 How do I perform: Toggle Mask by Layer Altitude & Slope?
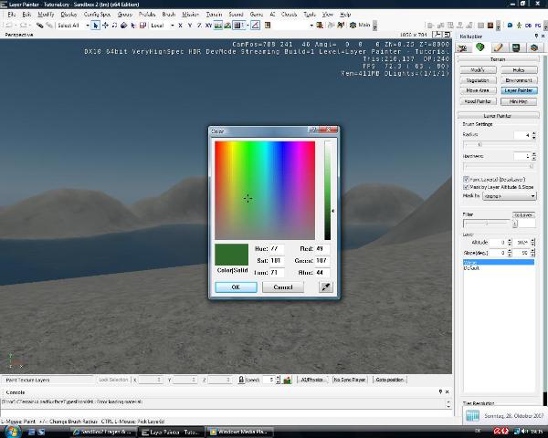click(467, 187)
